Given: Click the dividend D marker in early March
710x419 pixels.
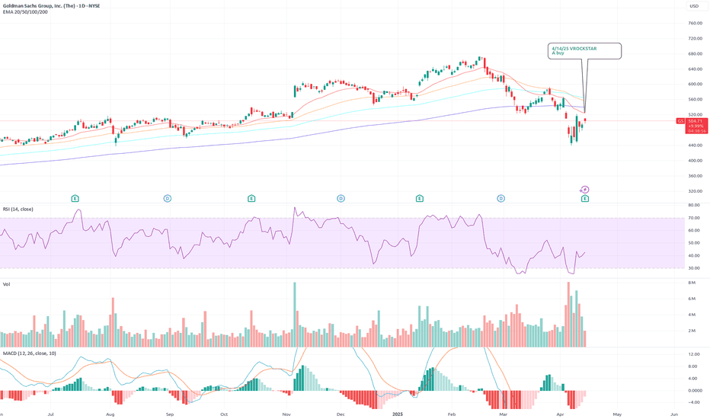Looking at the screenshot, I should [501, 198].
